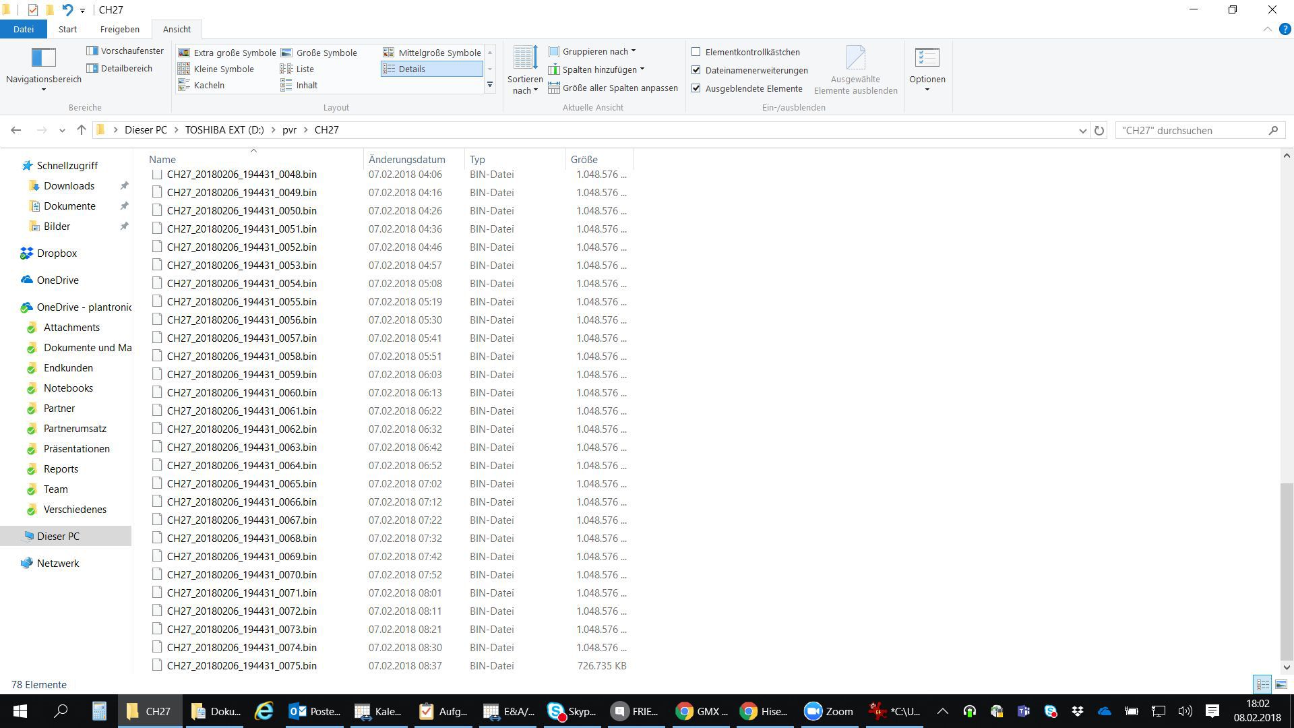Toggle the Vorschaufenster preview pane
Screen dimensions: 1294x728
pyautogui.click(x=125, y=51)
